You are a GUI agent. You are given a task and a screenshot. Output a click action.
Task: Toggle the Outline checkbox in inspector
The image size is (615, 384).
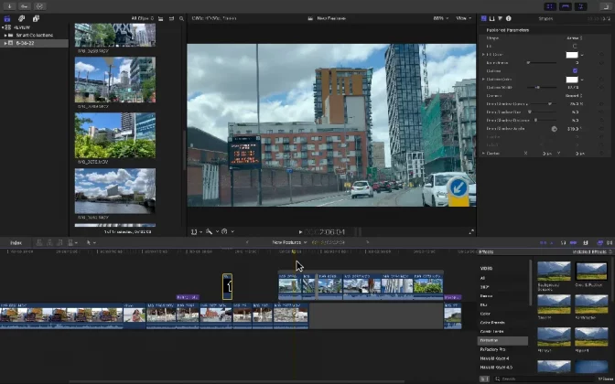point(575,70)
